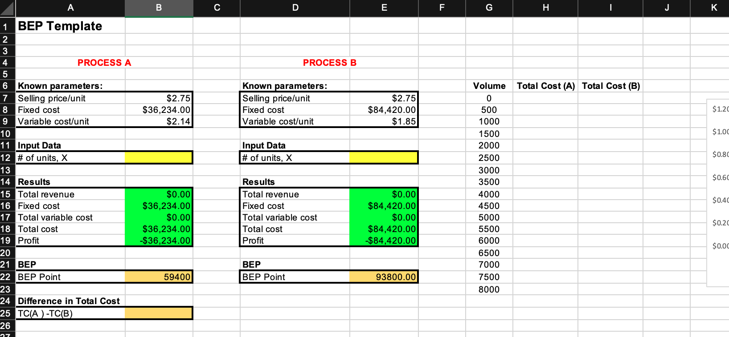Select Process B profit -$84,420.00
The width and height of the screenshot is (729, 337).
[384, 241]
